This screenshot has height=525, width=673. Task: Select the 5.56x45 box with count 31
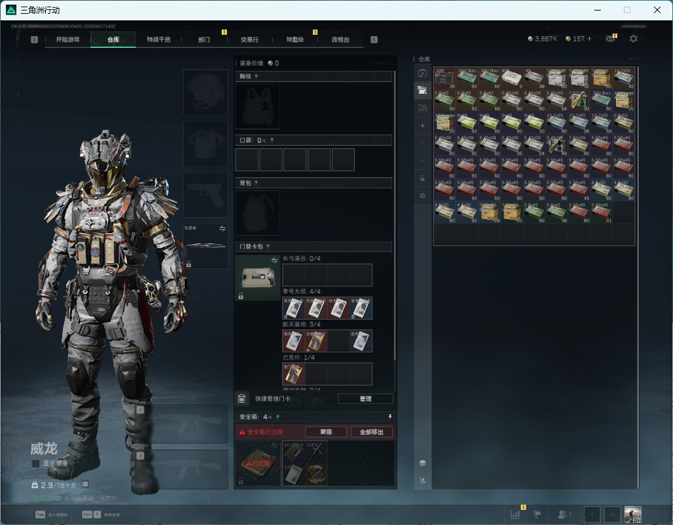click(601, 211)
